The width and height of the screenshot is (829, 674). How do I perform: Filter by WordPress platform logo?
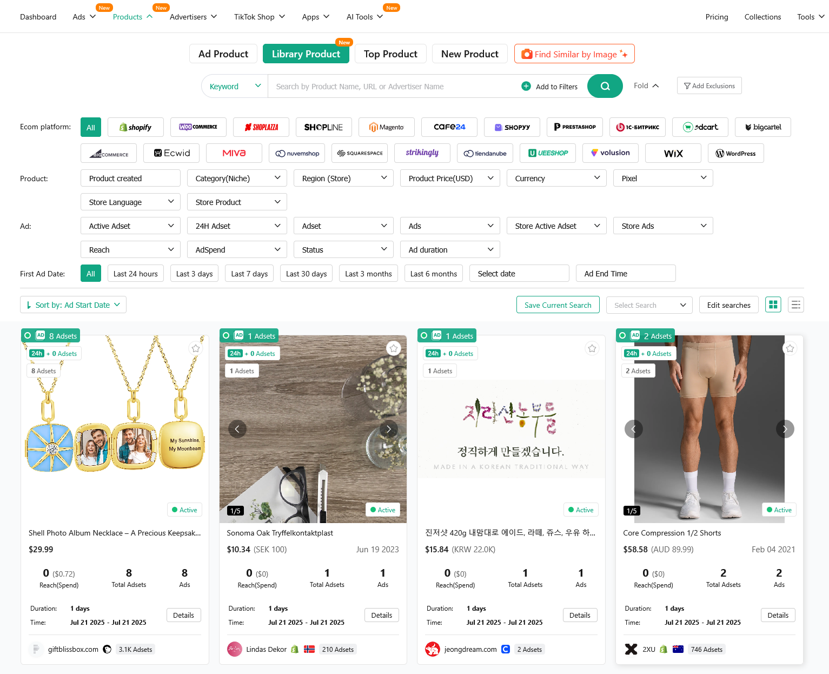736,153
